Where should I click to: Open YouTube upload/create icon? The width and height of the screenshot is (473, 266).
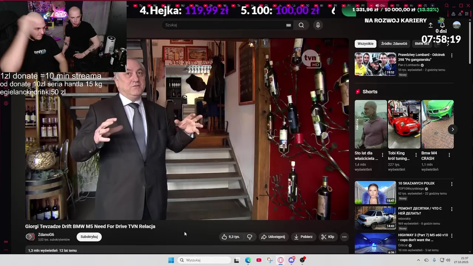click(431, 25)
